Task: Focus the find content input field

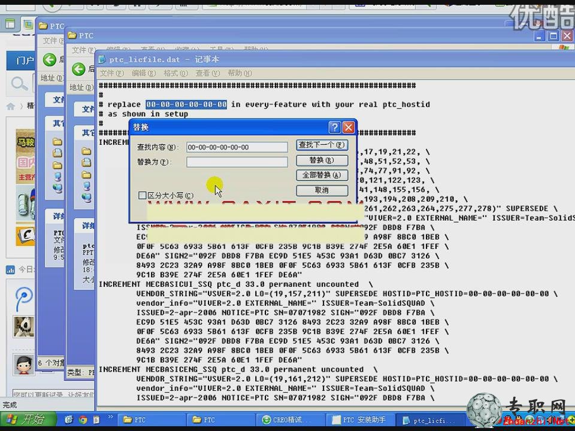Action: pyautogui.click(x=237, y=147)
